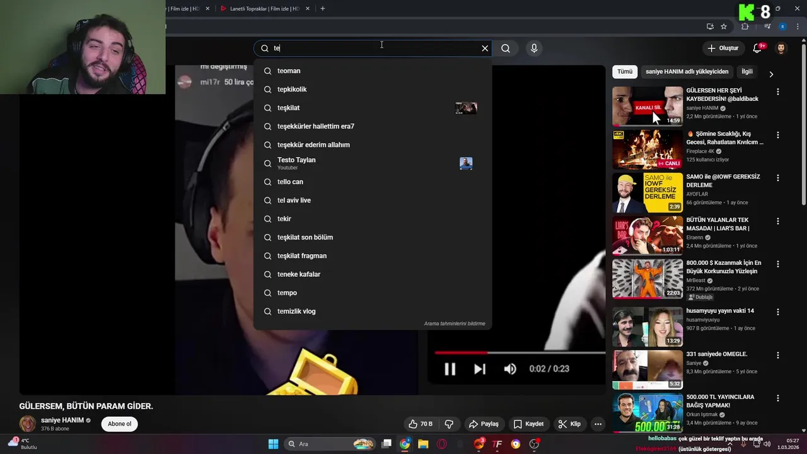Open options for '331 saniyede OMEGLE' video
807x454 pixels.
click(x=777, y=355)
